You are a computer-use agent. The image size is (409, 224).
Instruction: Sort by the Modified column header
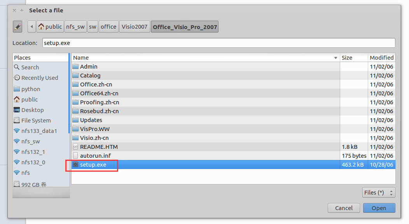click(x=381, y=58)
